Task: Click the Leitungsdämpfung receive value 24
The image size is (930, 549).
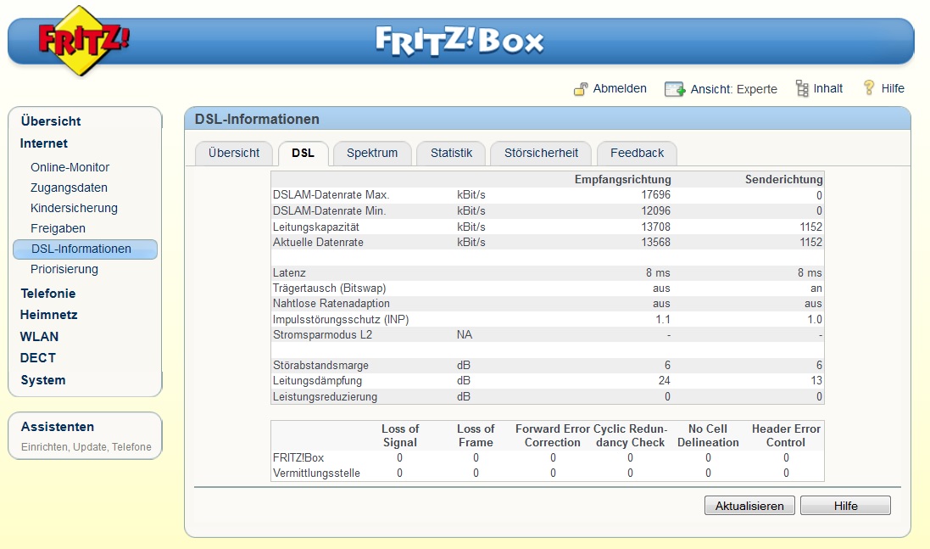Action: point(665,380)
